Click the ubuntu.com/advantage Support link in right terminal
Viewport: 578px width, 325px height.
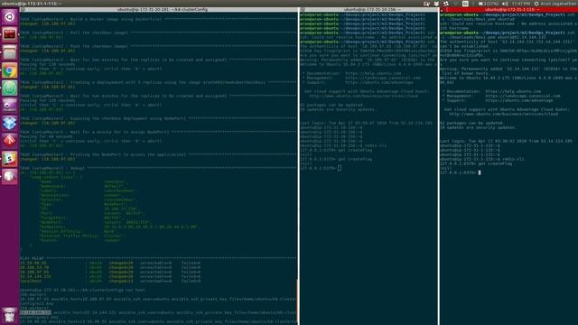519,100
